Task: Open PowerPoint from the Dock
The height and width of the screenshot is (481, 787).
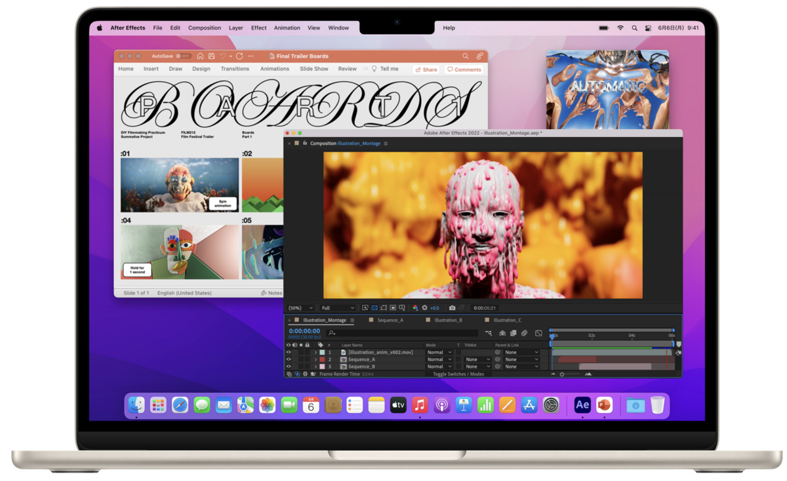Action: click(604, 405)
